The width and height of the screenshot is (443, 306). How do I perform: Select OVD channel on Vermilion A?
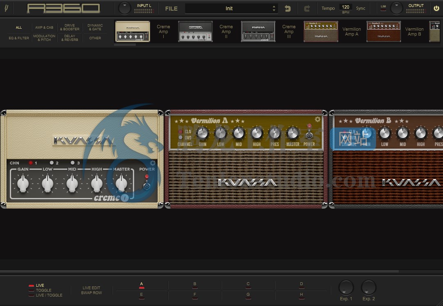[x=180, y=137]
